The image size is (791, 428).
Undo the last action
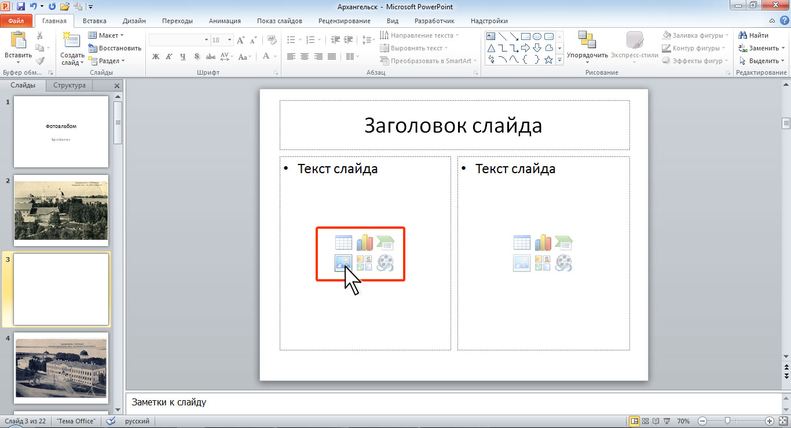34,6
